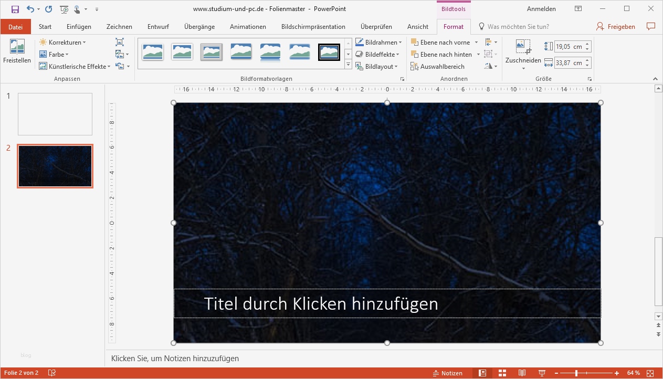Toggle the Notizen pane
663x379 pixels.
449,373
